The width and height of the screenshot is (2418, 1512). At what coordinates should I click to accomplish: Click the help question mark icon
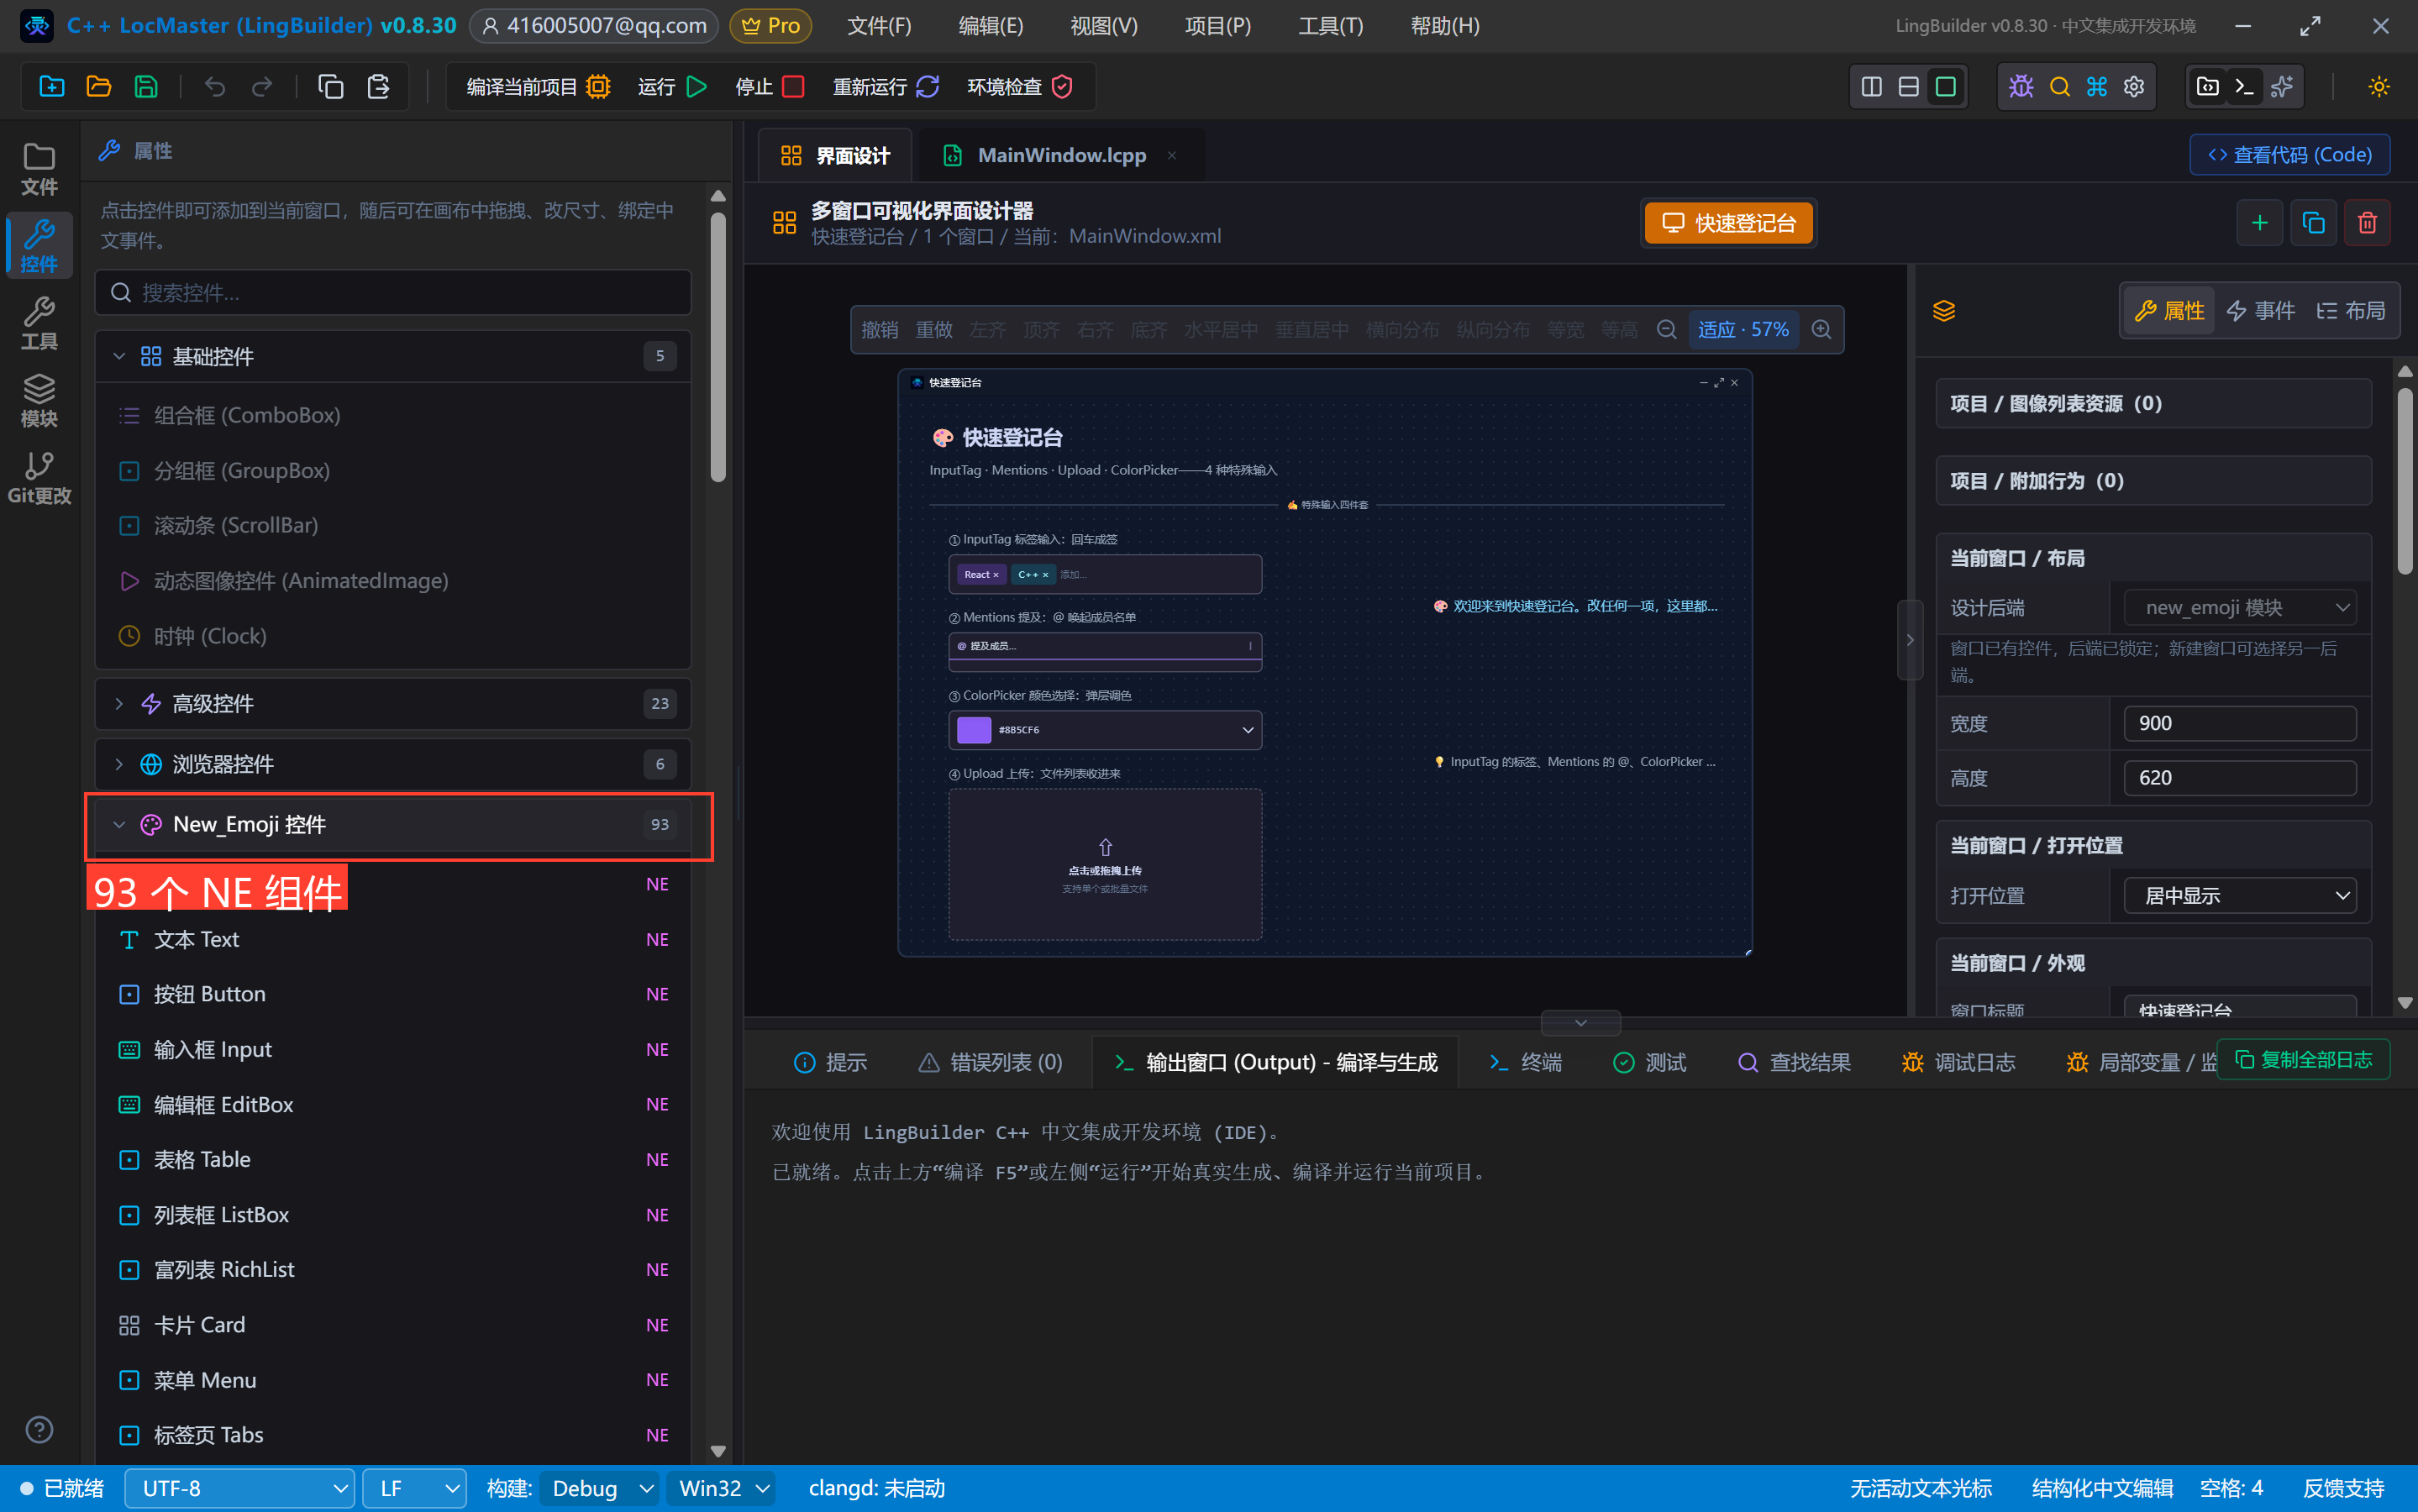[39, 1429]
